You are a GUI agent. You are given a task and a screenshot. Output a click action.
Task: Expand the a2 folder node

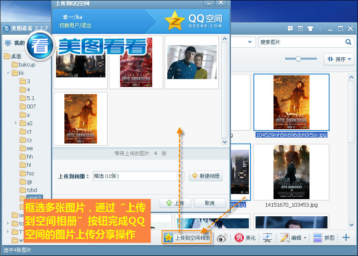pyautogui.click(x=16, y=123)
